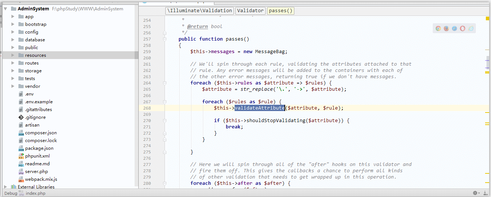Expand the storage folder arrow
491x197 pixels.
[13, 71]
